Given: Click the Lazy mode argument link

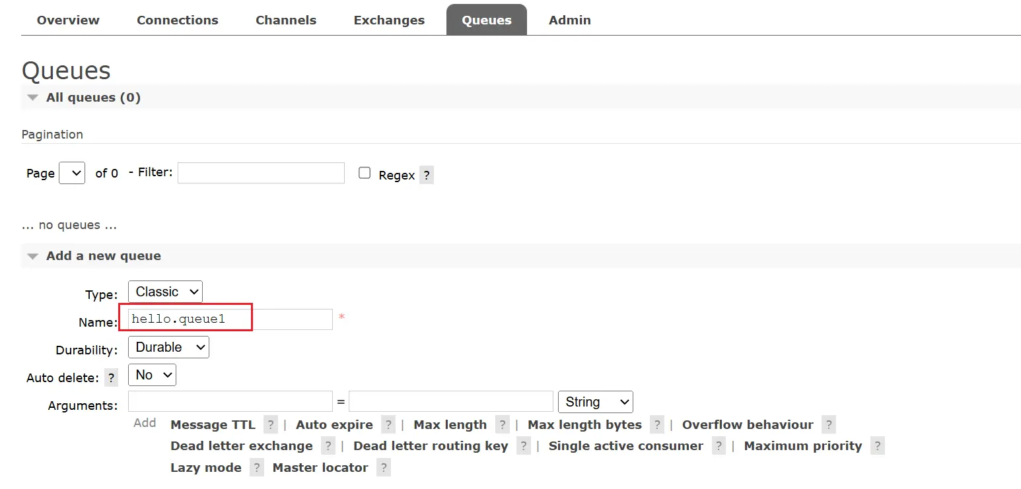Looking at the screenshot, I should tap(206, 468).
